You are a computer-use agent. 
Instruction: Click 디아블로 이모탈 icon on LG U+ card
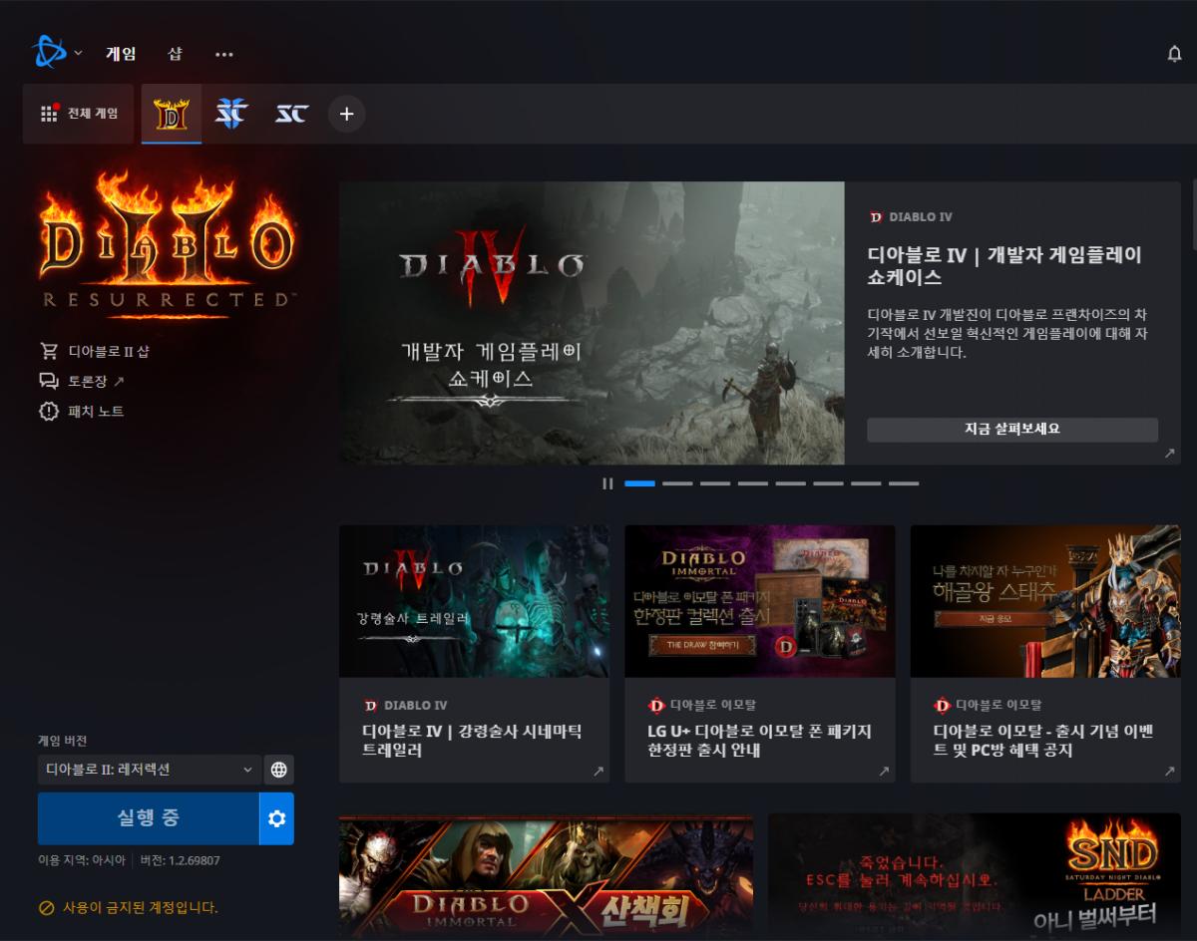656,705
